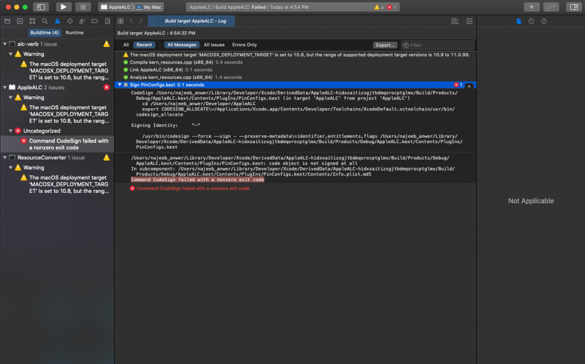The height and width of the screenshot is (364, 585).
Task: Open the Debug navigator icon
Action: click(x=82, y=21)
